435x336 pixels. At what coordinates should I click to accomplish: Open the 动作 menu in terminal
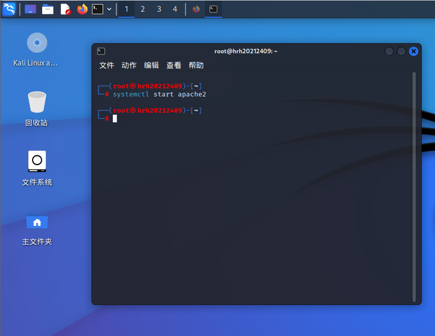(x=129, y=65)
